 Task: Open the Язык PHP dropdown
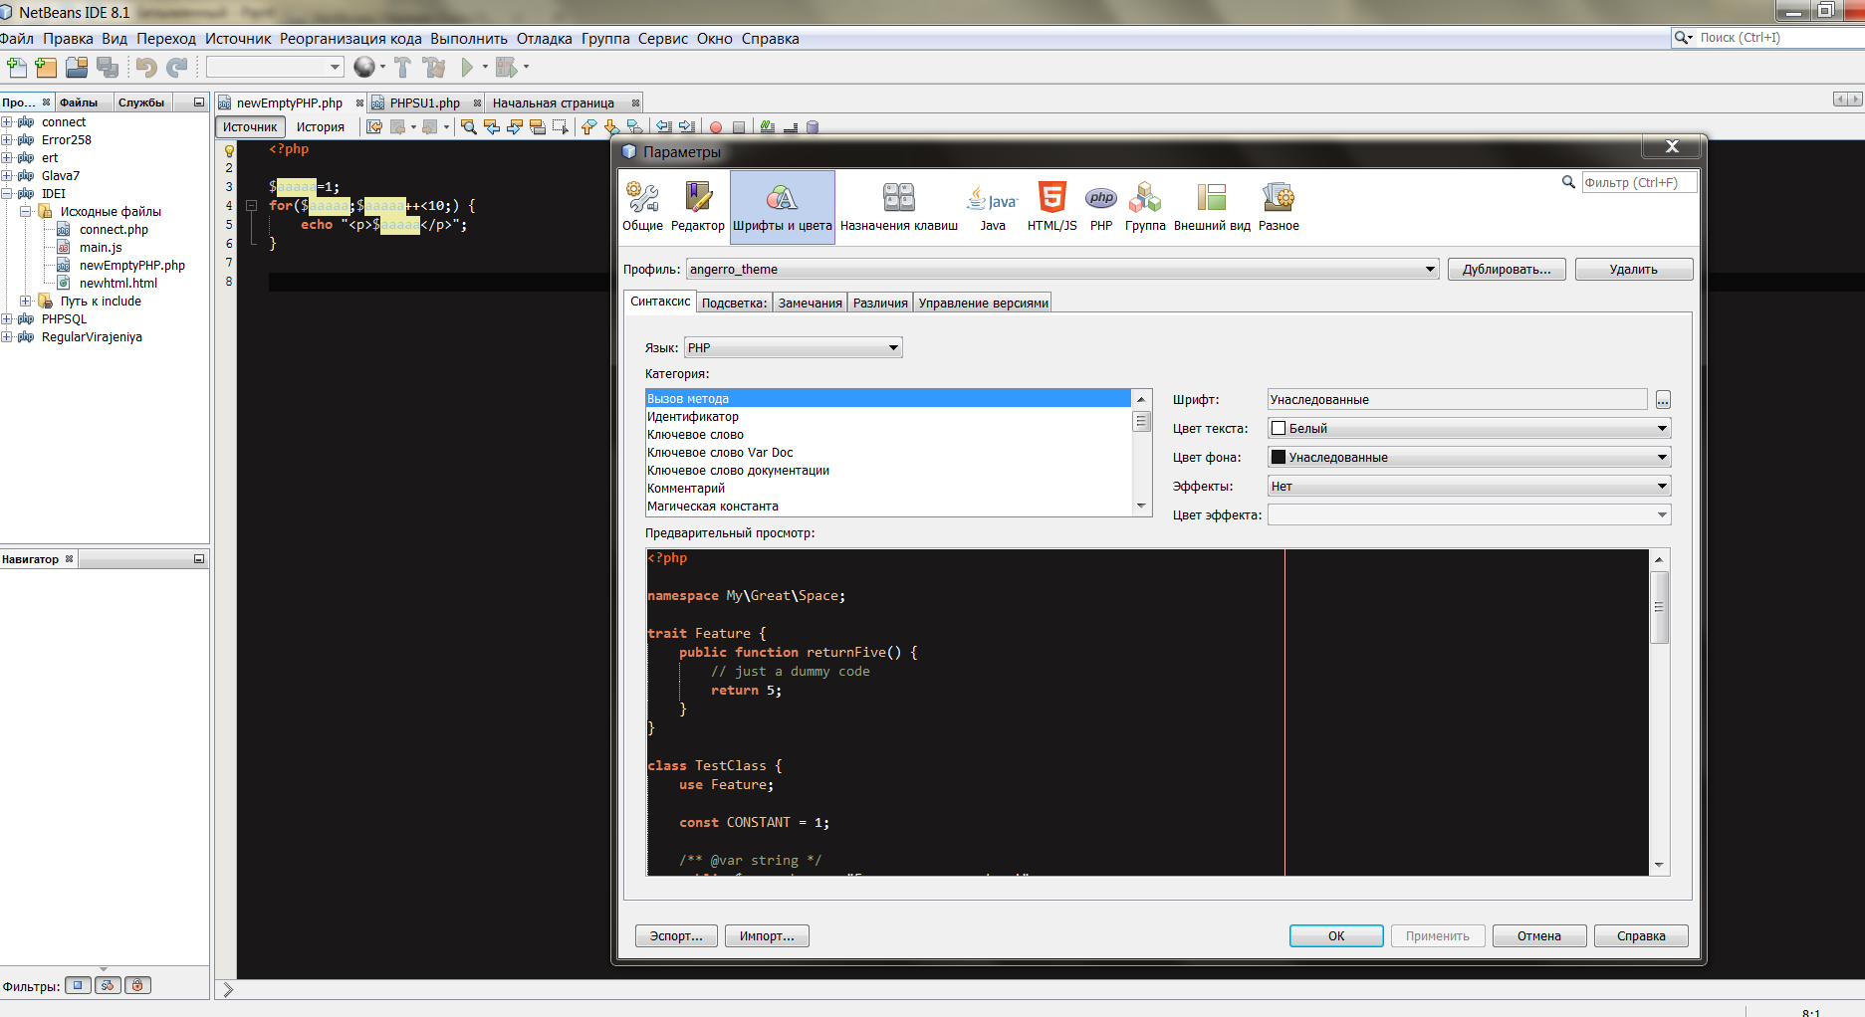[x=793, y=347]
